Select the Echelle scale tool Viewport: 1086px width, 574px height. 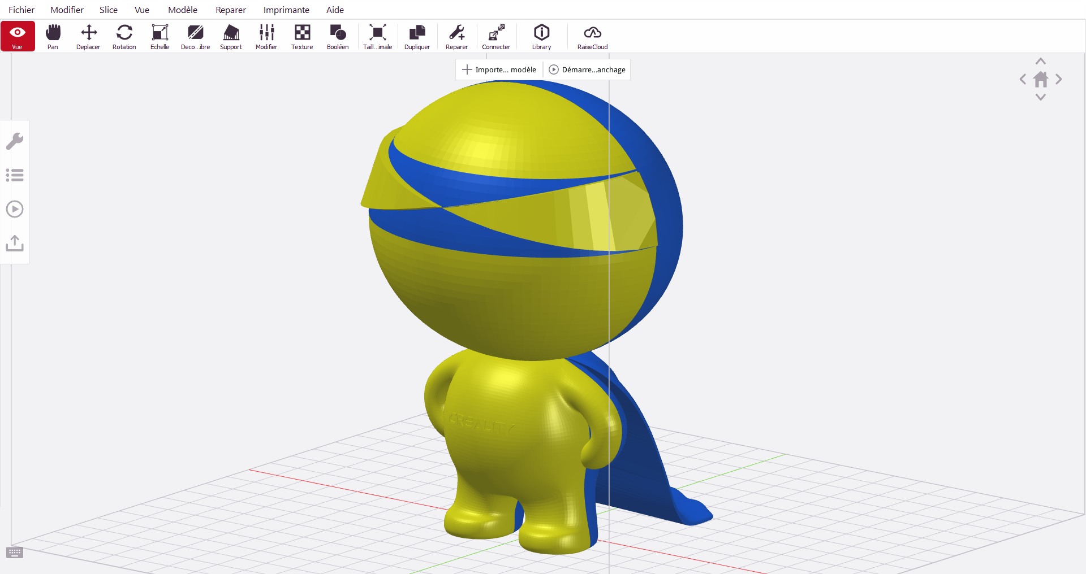point(160,37)
